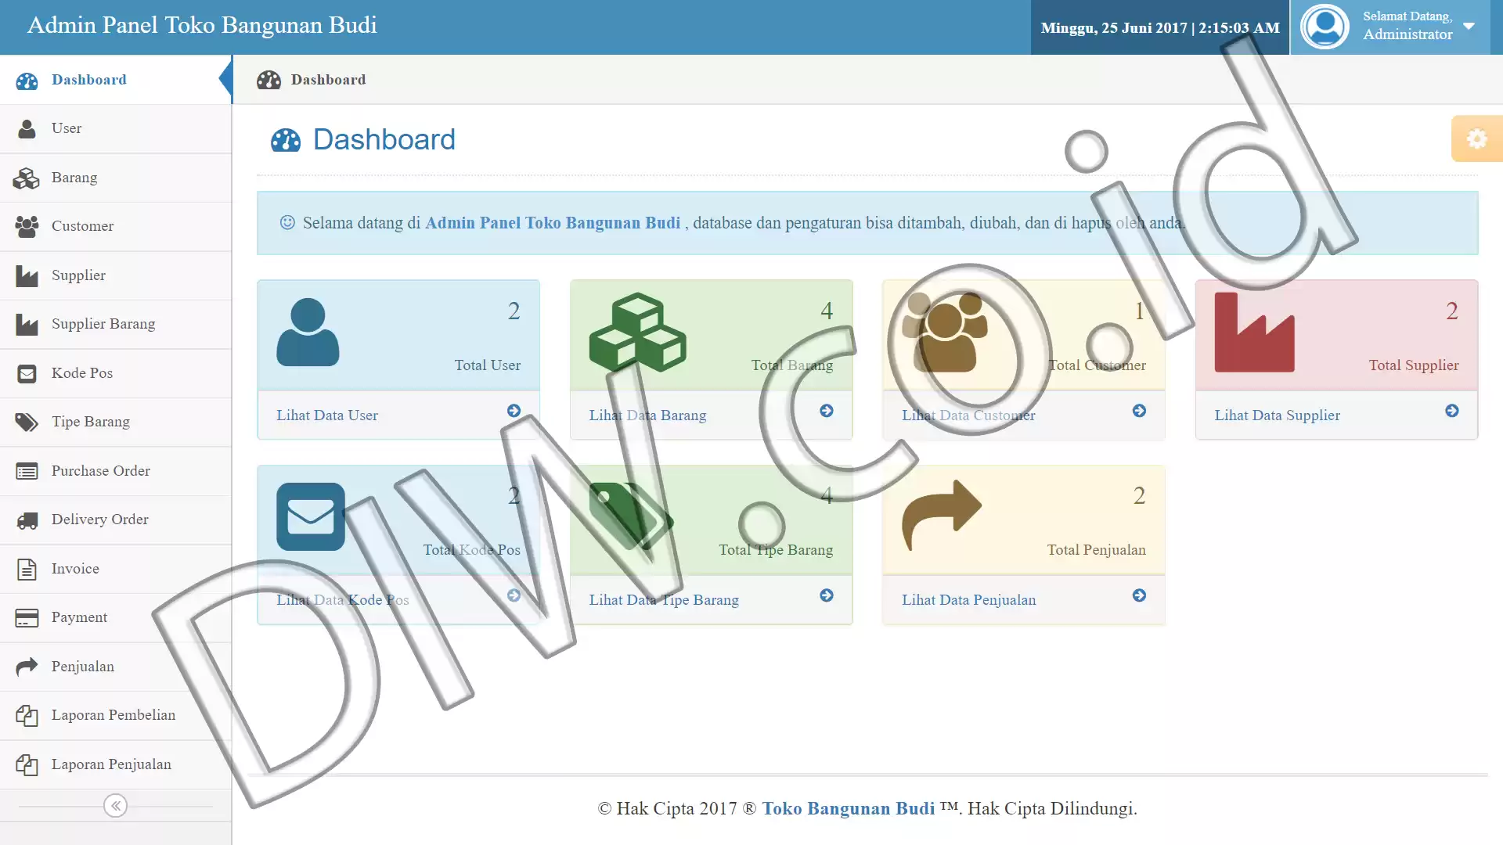Go to Barang in the sidebar
Image resolution: width=1503 pixels, height=845 pixels.
tap(116, 178)
